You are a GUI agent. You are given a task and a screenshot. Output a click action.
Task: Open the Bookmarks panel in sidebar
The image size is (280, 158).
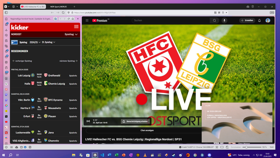pos(6,19)
